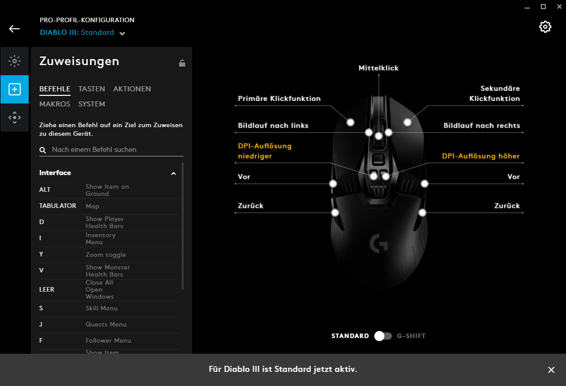Close the G HUB window
Viewport: 566px width, 386px height.
point(559,7)
